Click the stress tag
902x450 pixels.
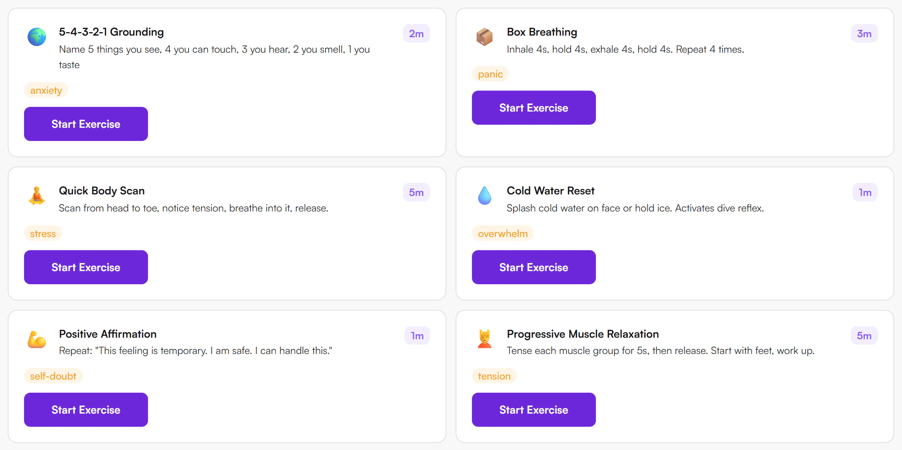43,234
